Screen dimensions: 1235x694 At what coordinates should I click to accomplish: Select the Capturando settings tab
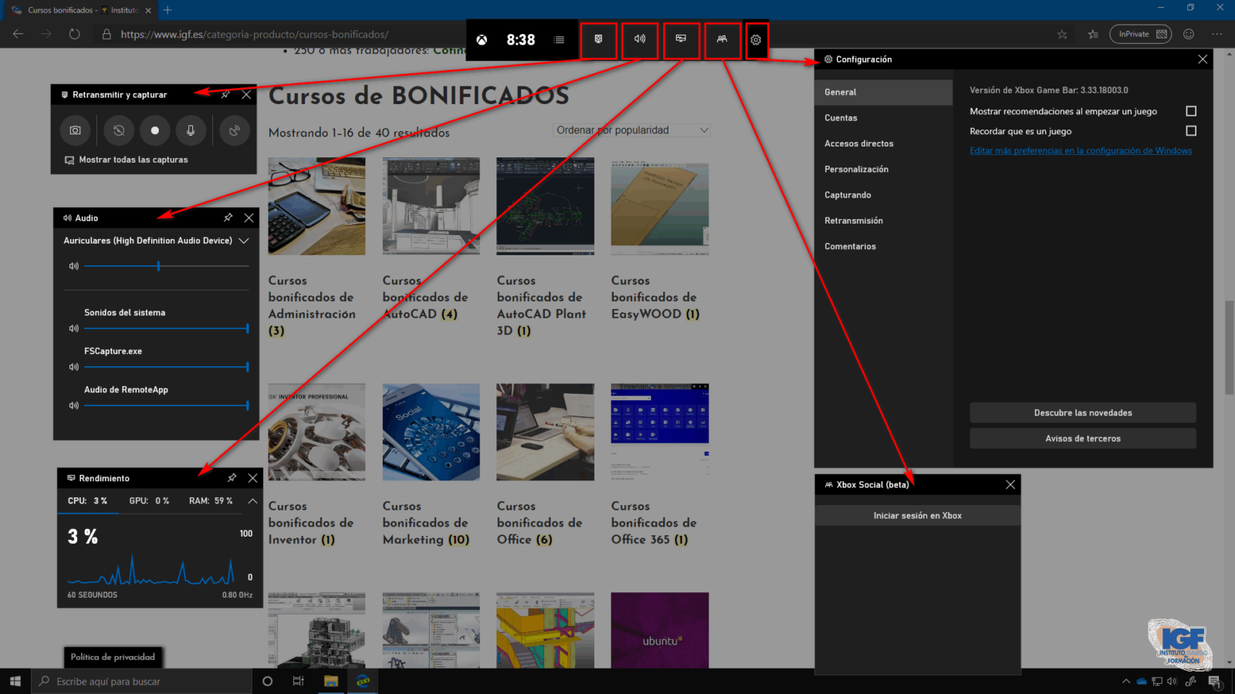(848, 195)
